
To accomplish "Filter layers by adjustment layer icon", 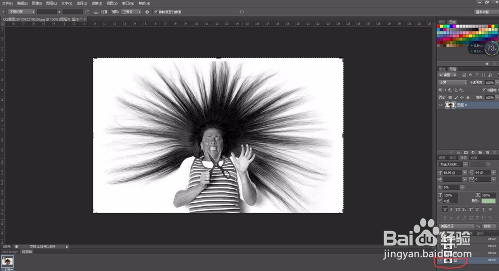I will [471, 75].
